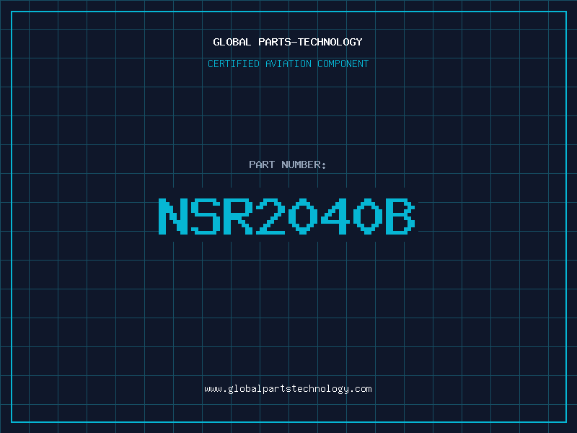Select the NSR2040B part number text
577x433 pixels.
tap(287, 216)
